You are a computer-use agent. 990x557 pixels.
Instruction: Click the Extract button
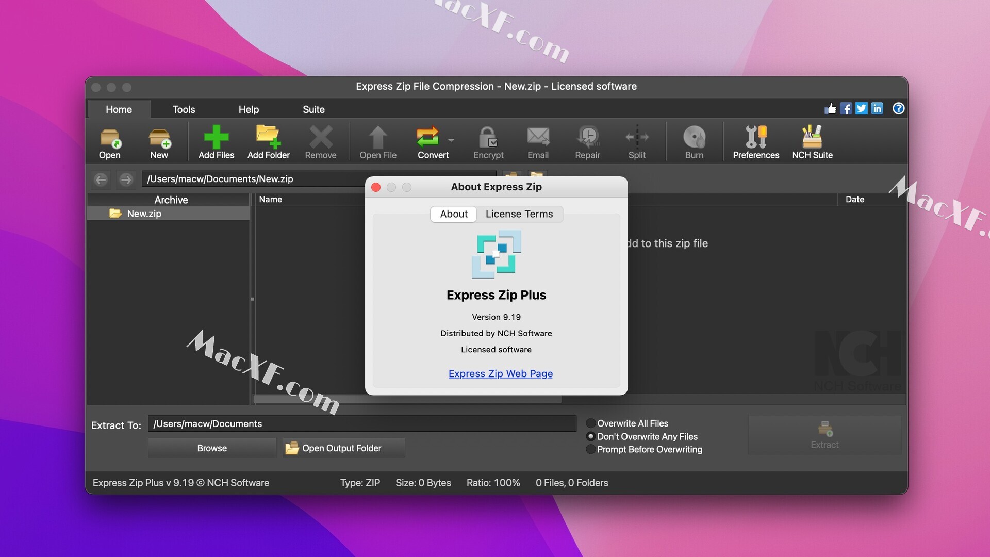(824, 435)
